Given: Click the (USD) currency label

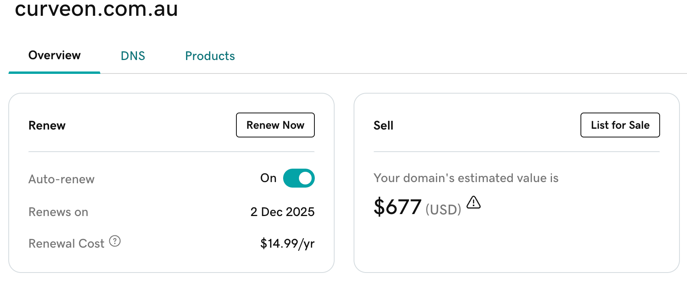Looking at the screenshot, I should click(443, 209).
